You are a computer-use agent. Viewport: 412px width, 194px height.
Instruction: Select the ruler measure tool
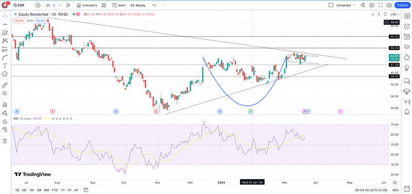point(5,85)
